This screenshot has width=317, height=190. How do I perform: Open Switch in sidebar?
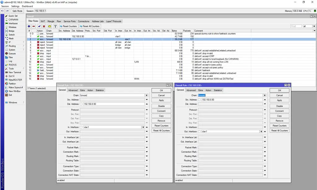(11, 35)
